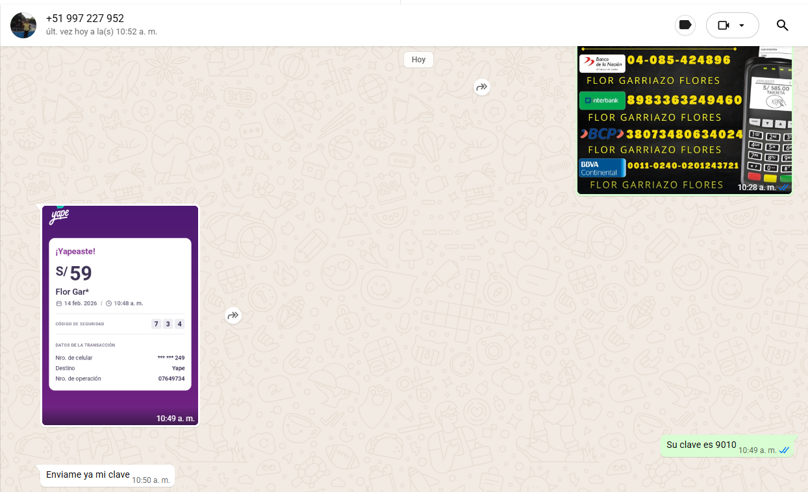Image resolution: width=808 pixels, height=492 pixels.
Task: Click the "Hoy" date chip
Action: click(418, 60)
